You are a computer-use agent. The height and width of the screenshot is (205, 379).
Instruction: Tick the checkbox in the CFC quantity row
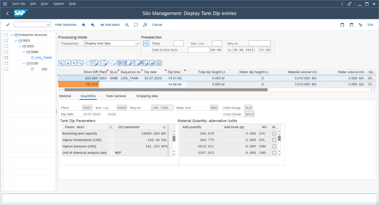pos(274,133)
